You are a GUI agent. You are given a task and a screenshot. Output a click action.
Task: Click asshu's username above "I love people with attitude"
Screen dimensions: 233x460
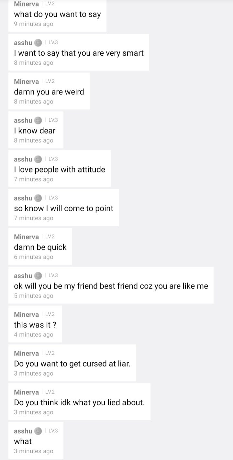click(23, 159)
